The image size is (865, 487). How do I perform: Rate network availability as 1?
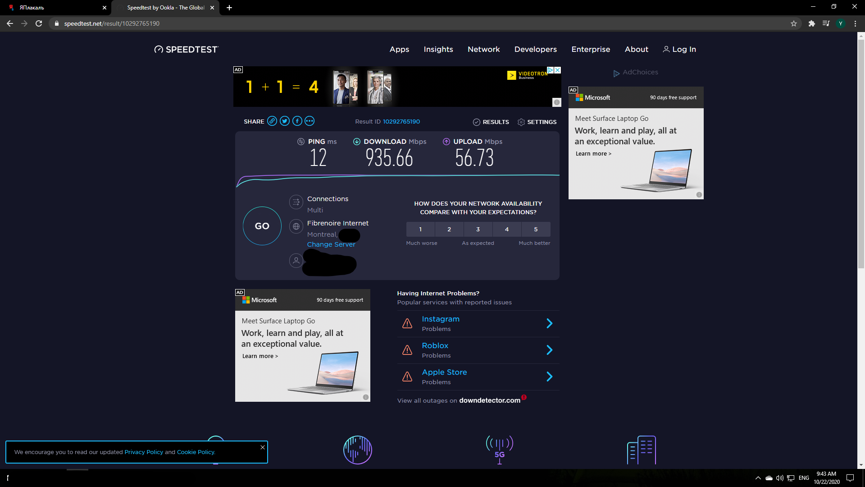tap(420, 229)
